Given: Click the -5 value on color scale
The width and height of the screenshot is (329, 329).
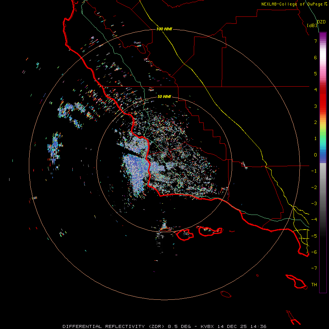Looking at the screenshot, I should 314,236.
